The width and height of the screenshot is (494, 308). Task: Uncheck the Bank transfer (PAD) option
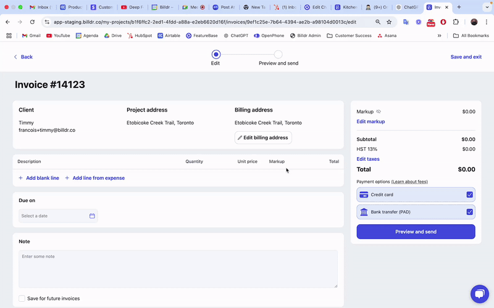(x=469, y=212)
